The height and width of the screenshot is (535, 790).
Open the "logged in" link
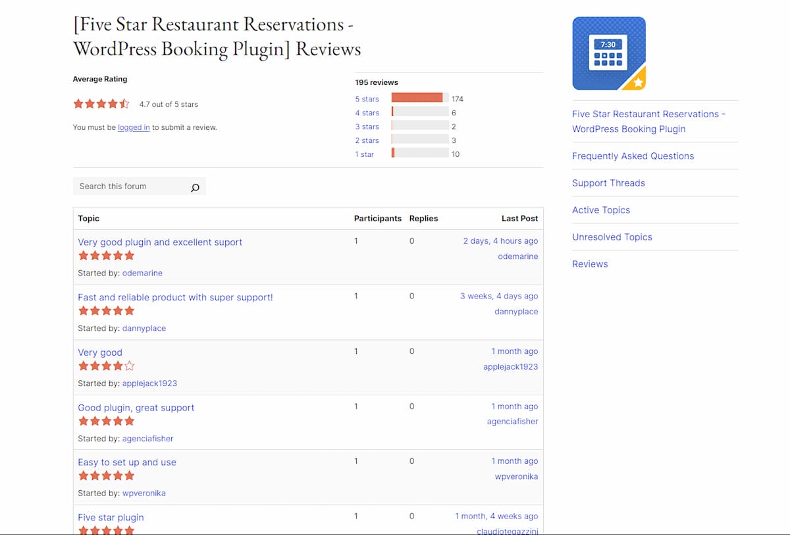(134, 127)
